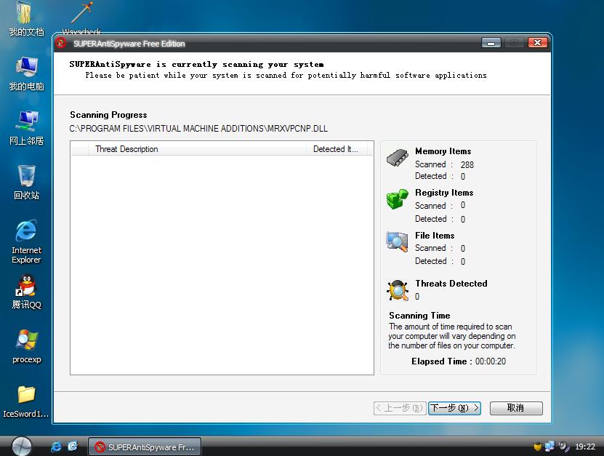
Task: Select the 网上邻居 desktop icon
Action: [26, 127]
